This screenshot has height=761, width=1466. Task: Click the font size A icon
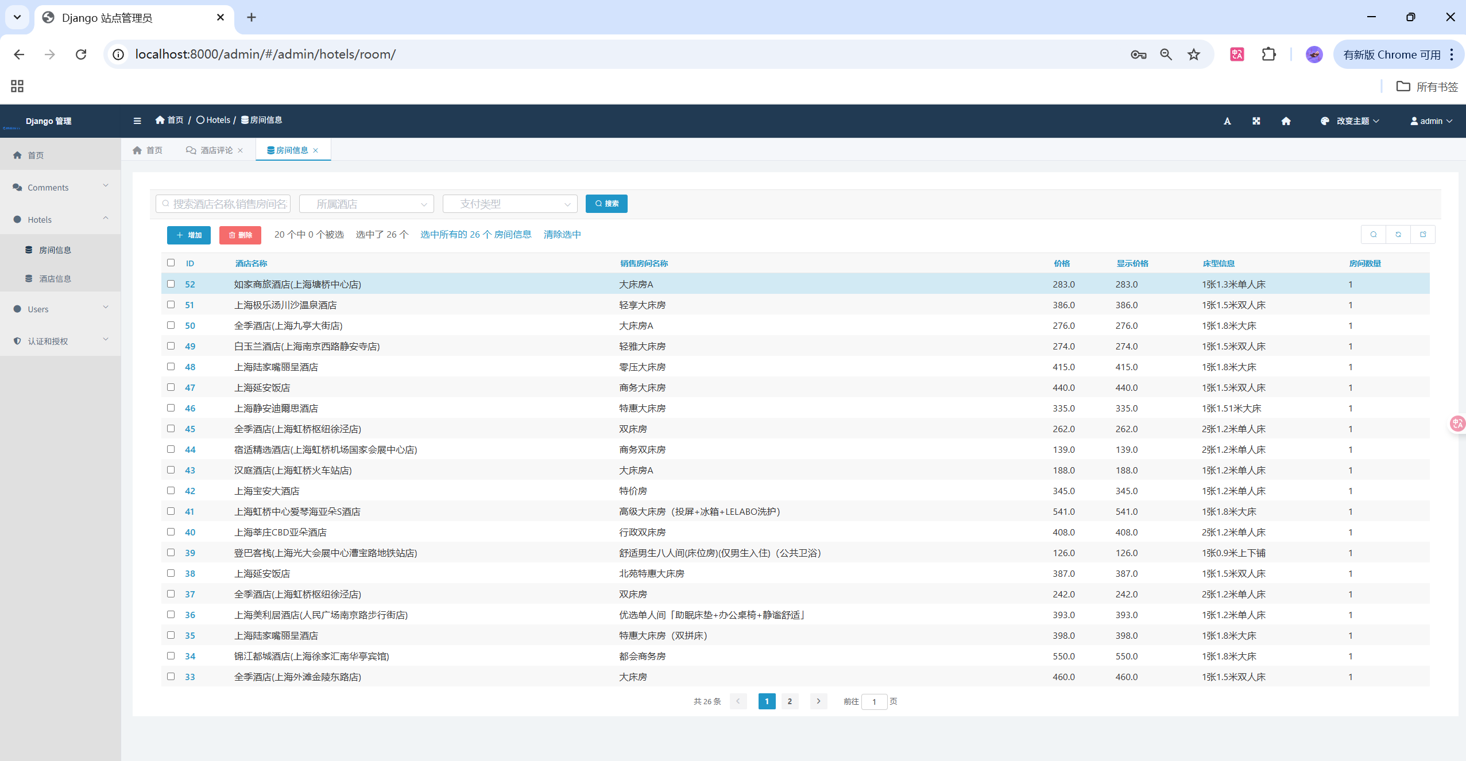[1227, 121]
